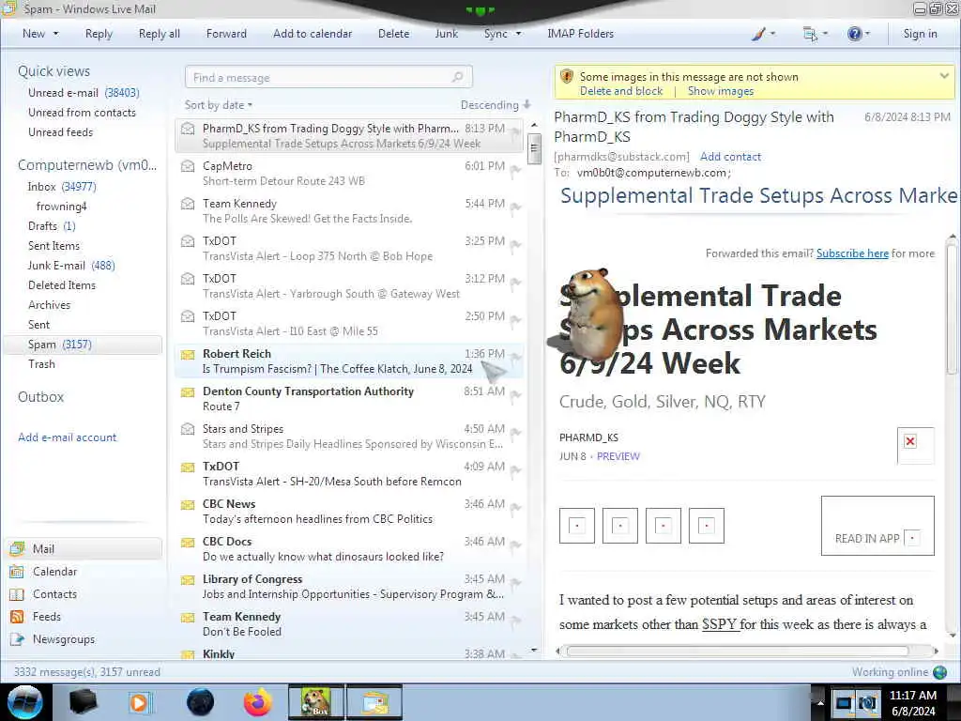
Task: Toggle flag on TxDOT 3:25 PM message
Action: pyautogui.click(x=515, y=246)
